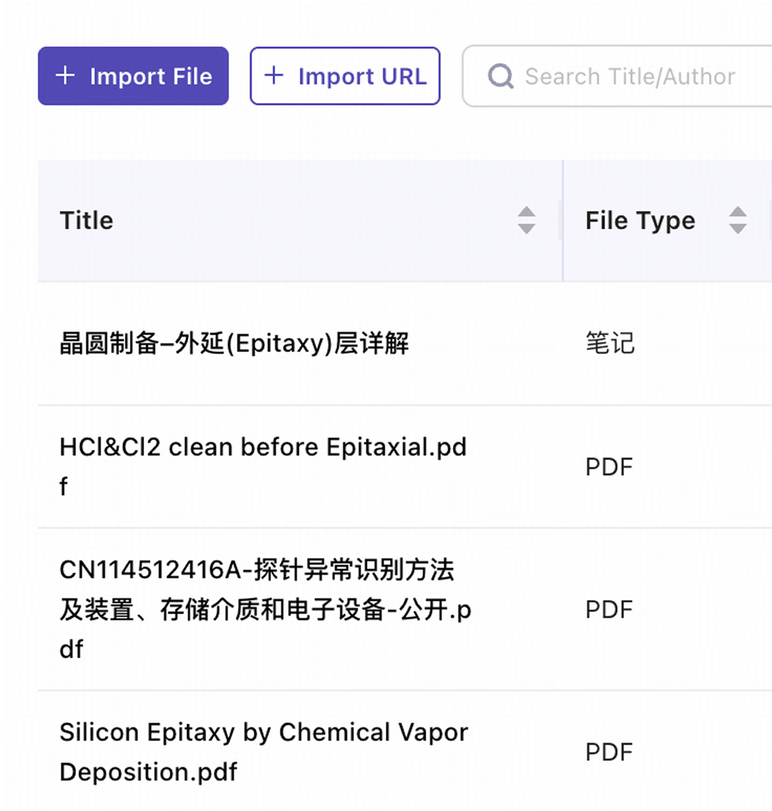Viewport: 772px width, 811px height.
Task: Open HCl&Cl2 clean before Epitaxial.pdf
Action: point(263,467)
